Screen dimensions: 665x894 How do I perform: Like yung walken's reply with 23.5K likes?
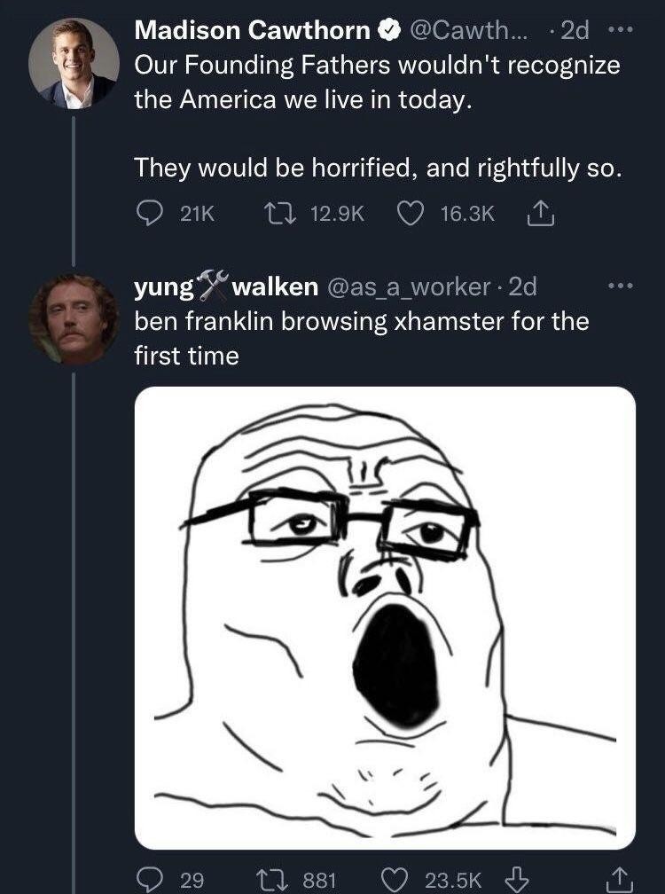(394, 879)
